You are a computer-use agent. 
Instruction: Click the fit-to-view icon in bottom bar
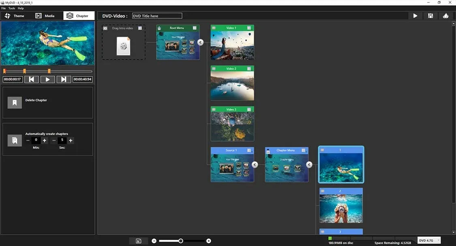point(139,241)
